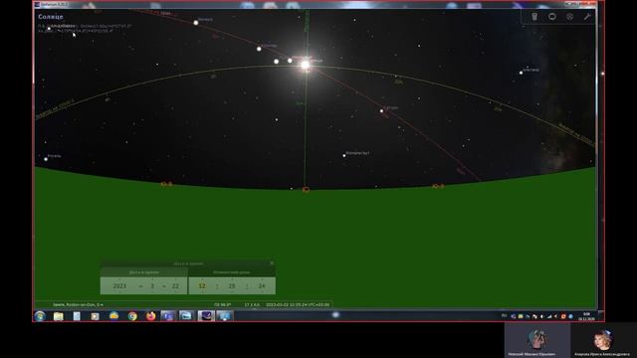Viewport: 637px width, 358px height.
Task: Click the object title Солнце at top left
Action: pos(51,17)
